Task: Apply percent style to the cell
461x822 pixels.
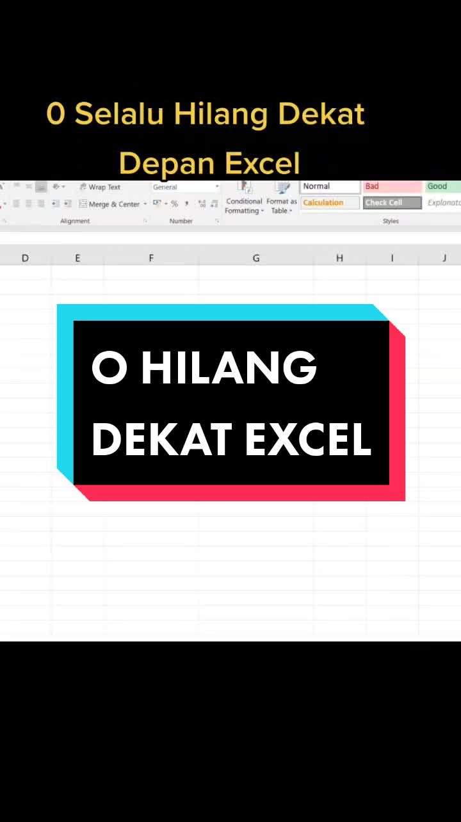Action: pos(174,204)
